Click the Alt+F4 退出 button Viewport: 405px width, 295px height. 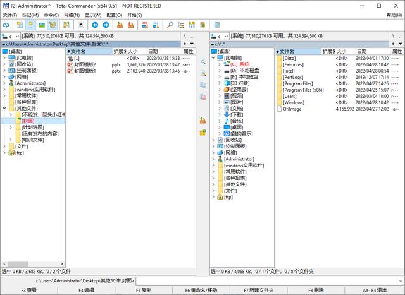pyautogui.click(x=375, y=291)
